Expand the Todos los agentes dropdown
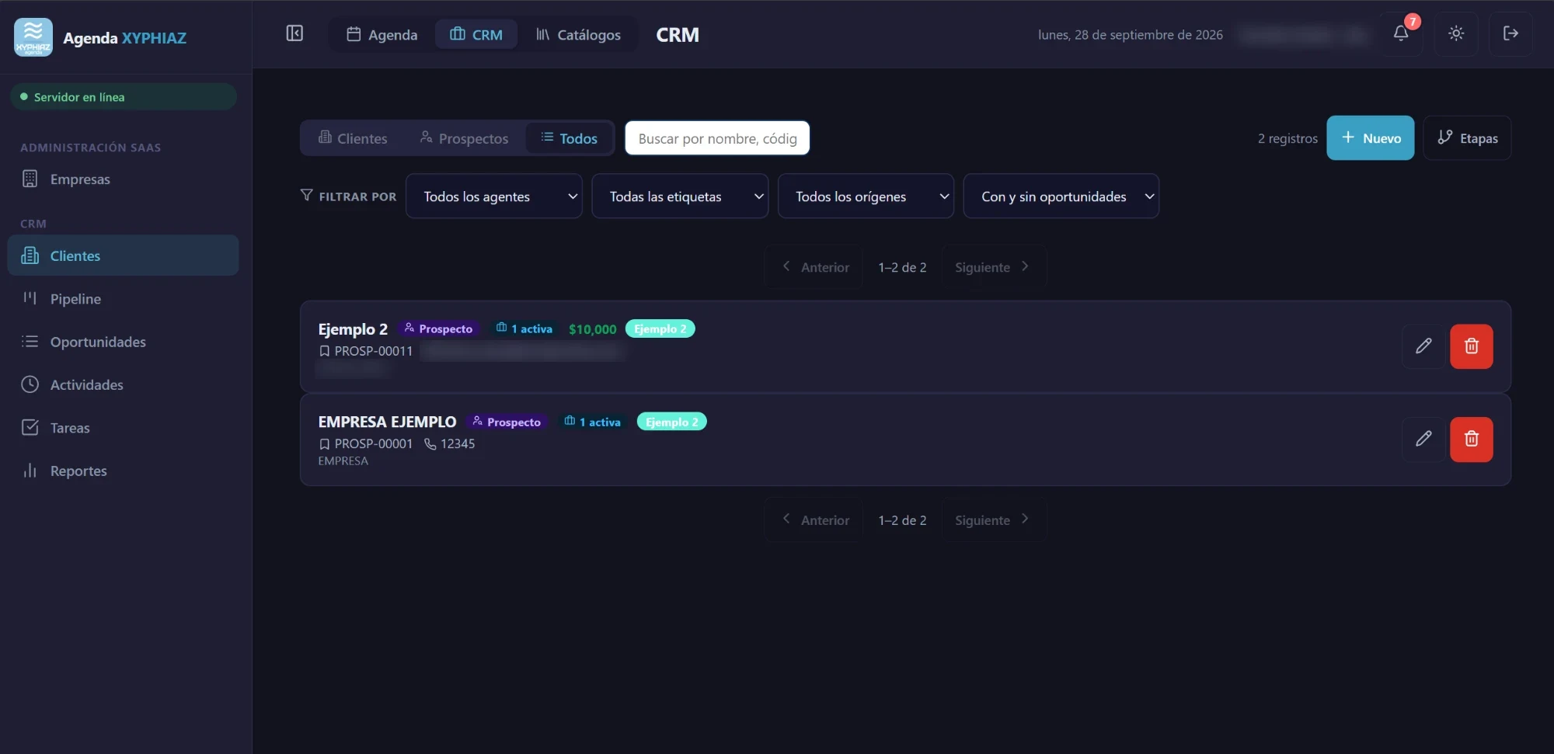The image size is (1554, 754). [493, 196]
